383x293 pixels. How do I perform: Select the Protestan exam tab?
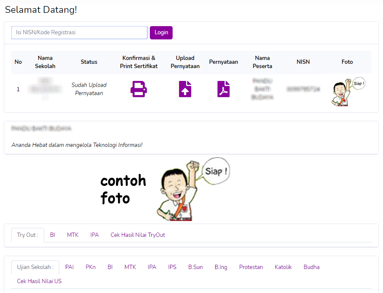pyautogui.click(x=251, y=267)
